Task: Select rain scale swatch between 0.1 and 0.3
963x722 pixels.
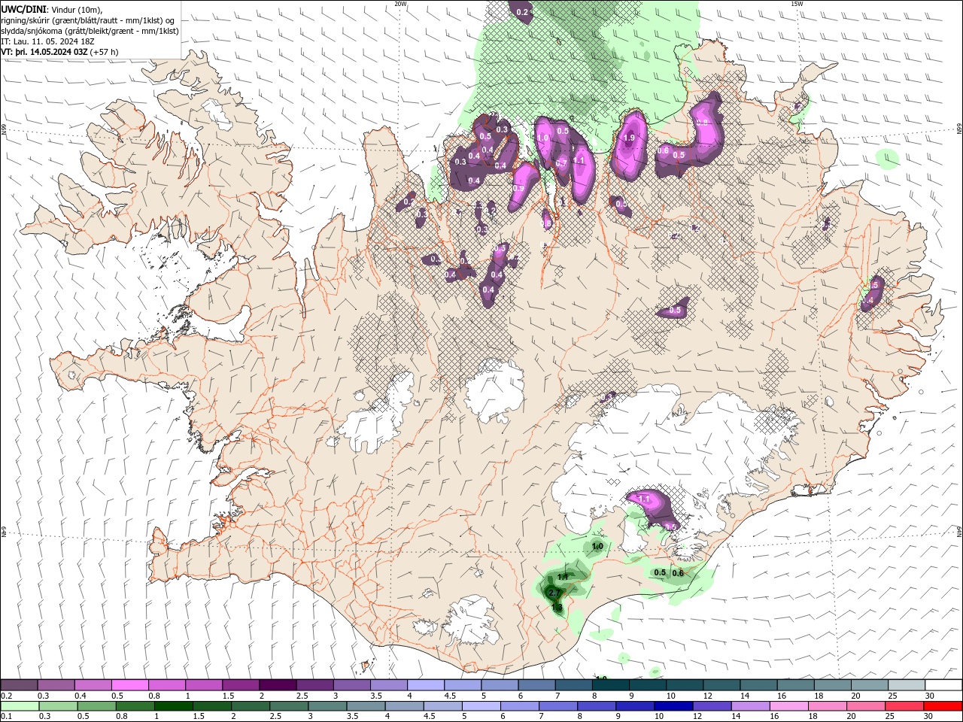Action: click(x=20, y=706)
